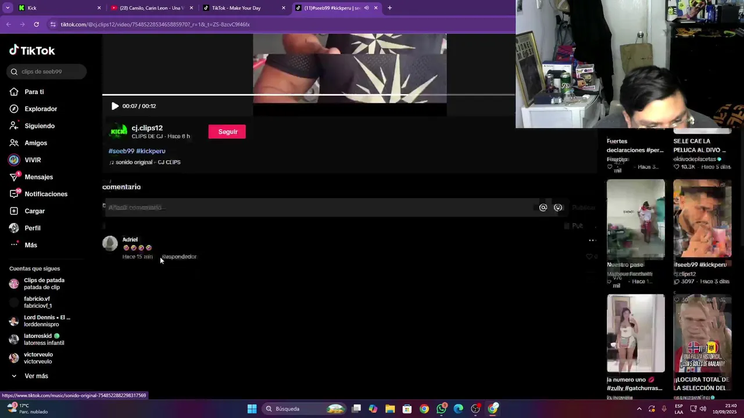
Task: Open Adriel comment options ellipsis
Action: point(592,240)
